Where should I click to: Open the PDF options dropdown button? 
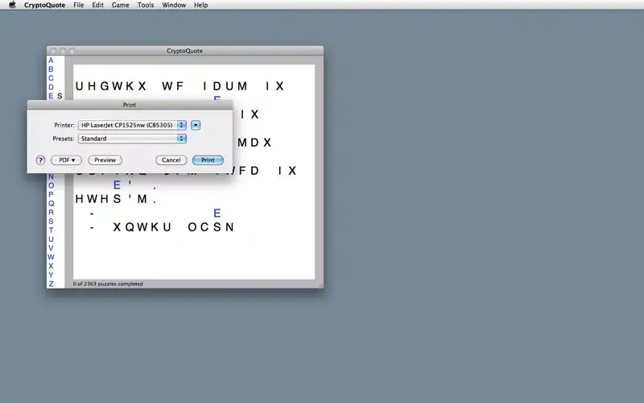(x=66, y=160)
